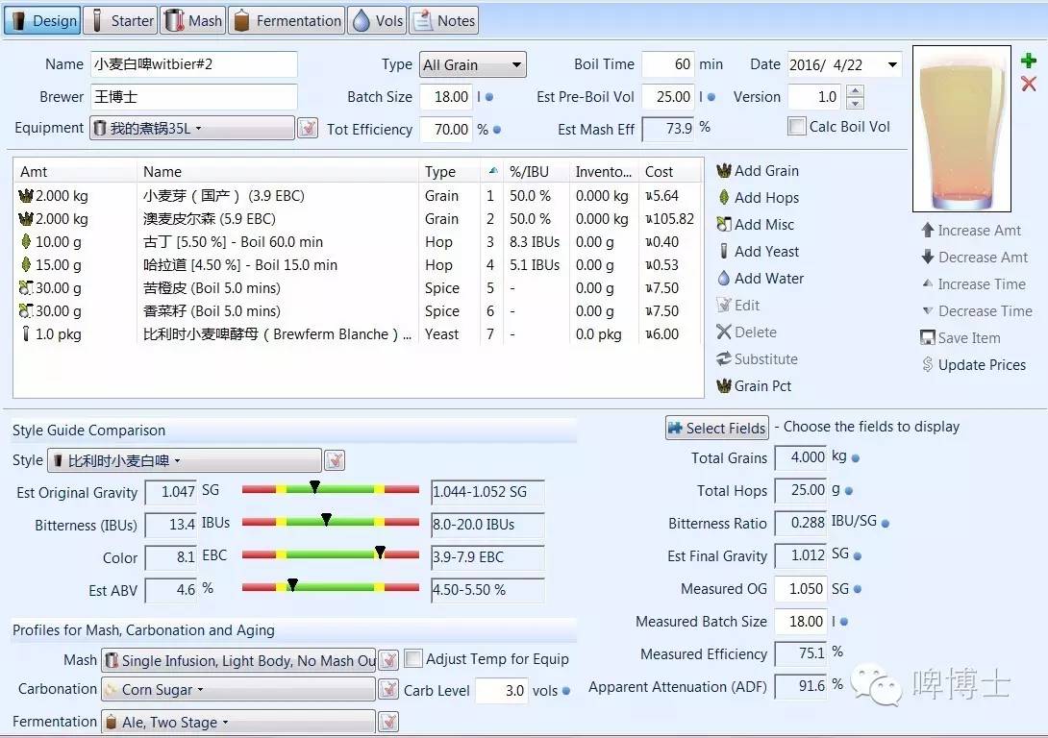Toggle Adjust Temp for Equip checkbox

point(413,659)
